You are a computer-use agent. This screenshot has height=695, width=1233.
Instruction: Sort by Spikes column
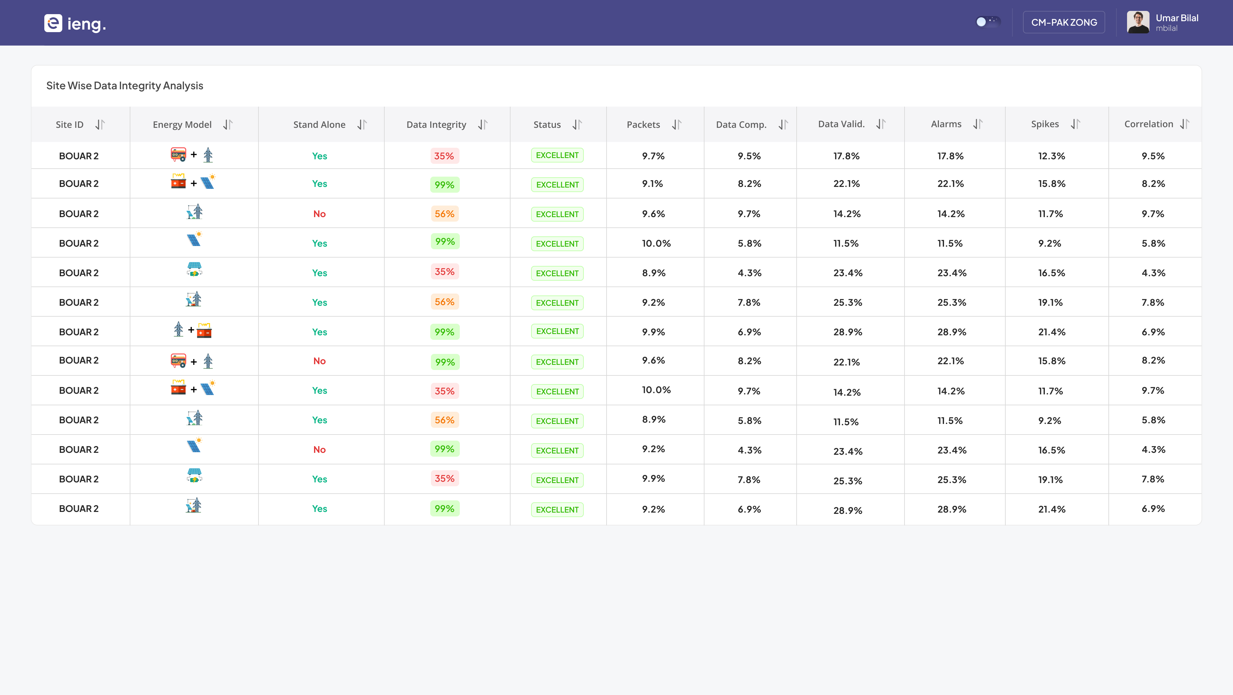[x=1076, y=124]
